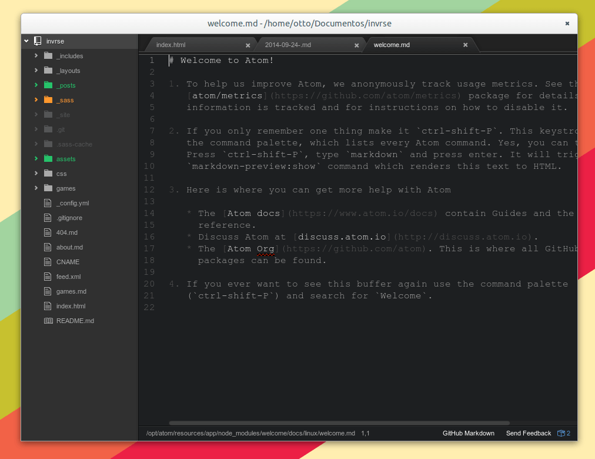Click the welcome.md file path in status bar
This screenshot has width=595, height=459.
(251, 433)
